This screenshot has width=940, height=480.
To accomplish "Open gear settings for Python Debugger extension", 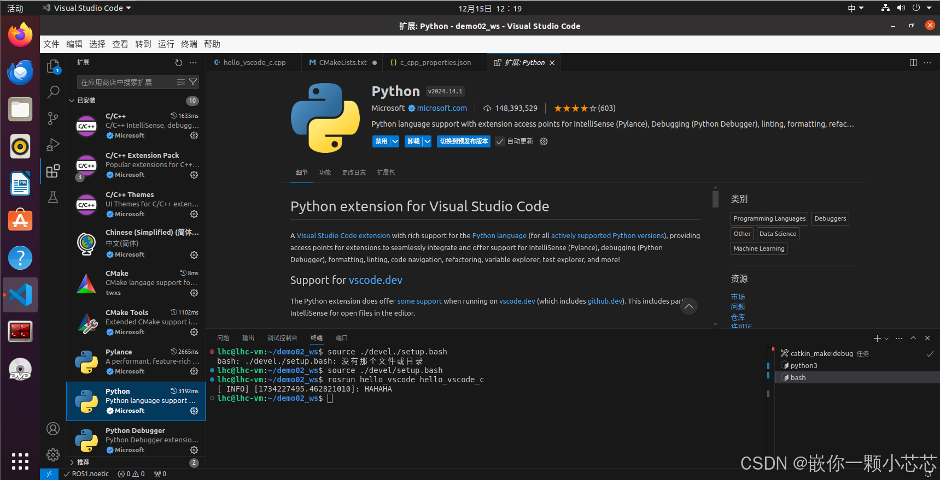I will click(194, 450).
